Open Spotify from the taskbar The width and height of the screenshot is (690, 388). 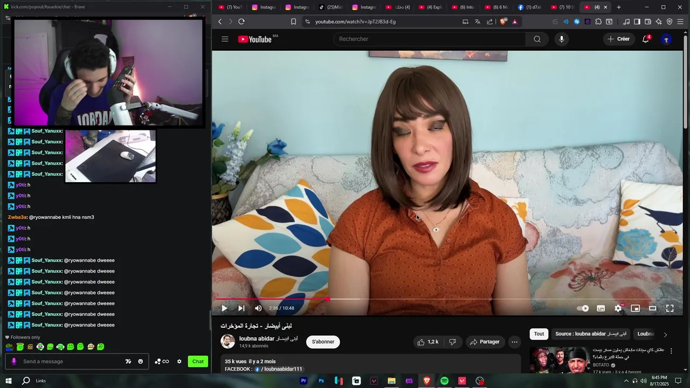point(444,381)
